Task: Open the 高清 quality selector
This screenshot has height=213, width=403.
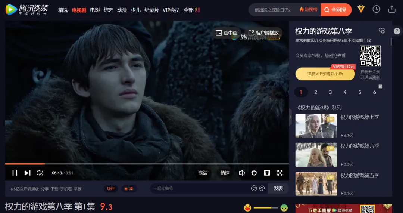Action: (x=203, y=173)
